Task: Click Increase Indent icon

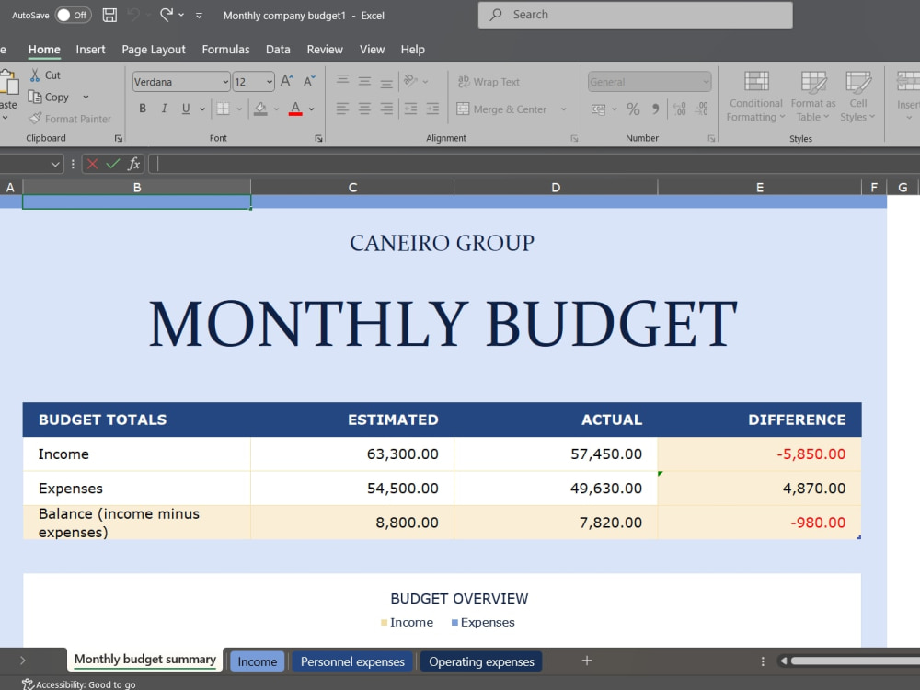Action: pyautogui.click(x=432, y=109)
